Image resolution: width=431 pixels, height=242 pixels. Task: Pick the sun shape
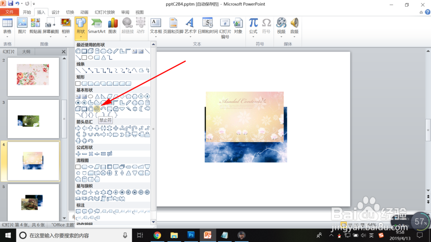pos(134,109)
